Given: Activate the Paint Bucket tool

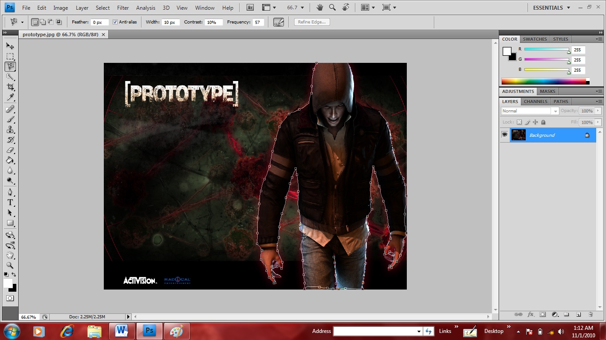Looking at the screenshot, I should click(10, 160).
